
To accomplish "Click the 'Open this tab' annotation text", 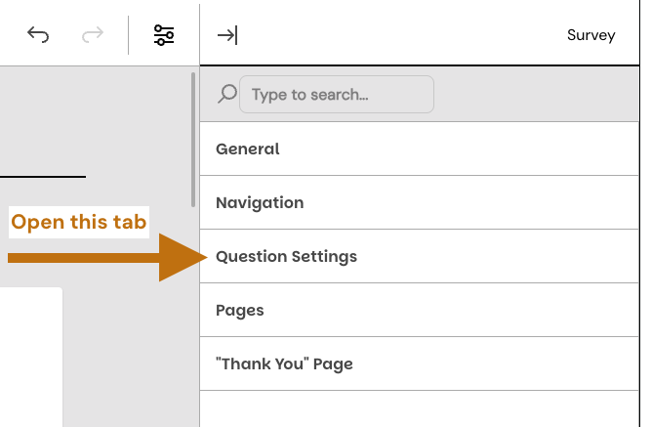I will click(78, 222).
